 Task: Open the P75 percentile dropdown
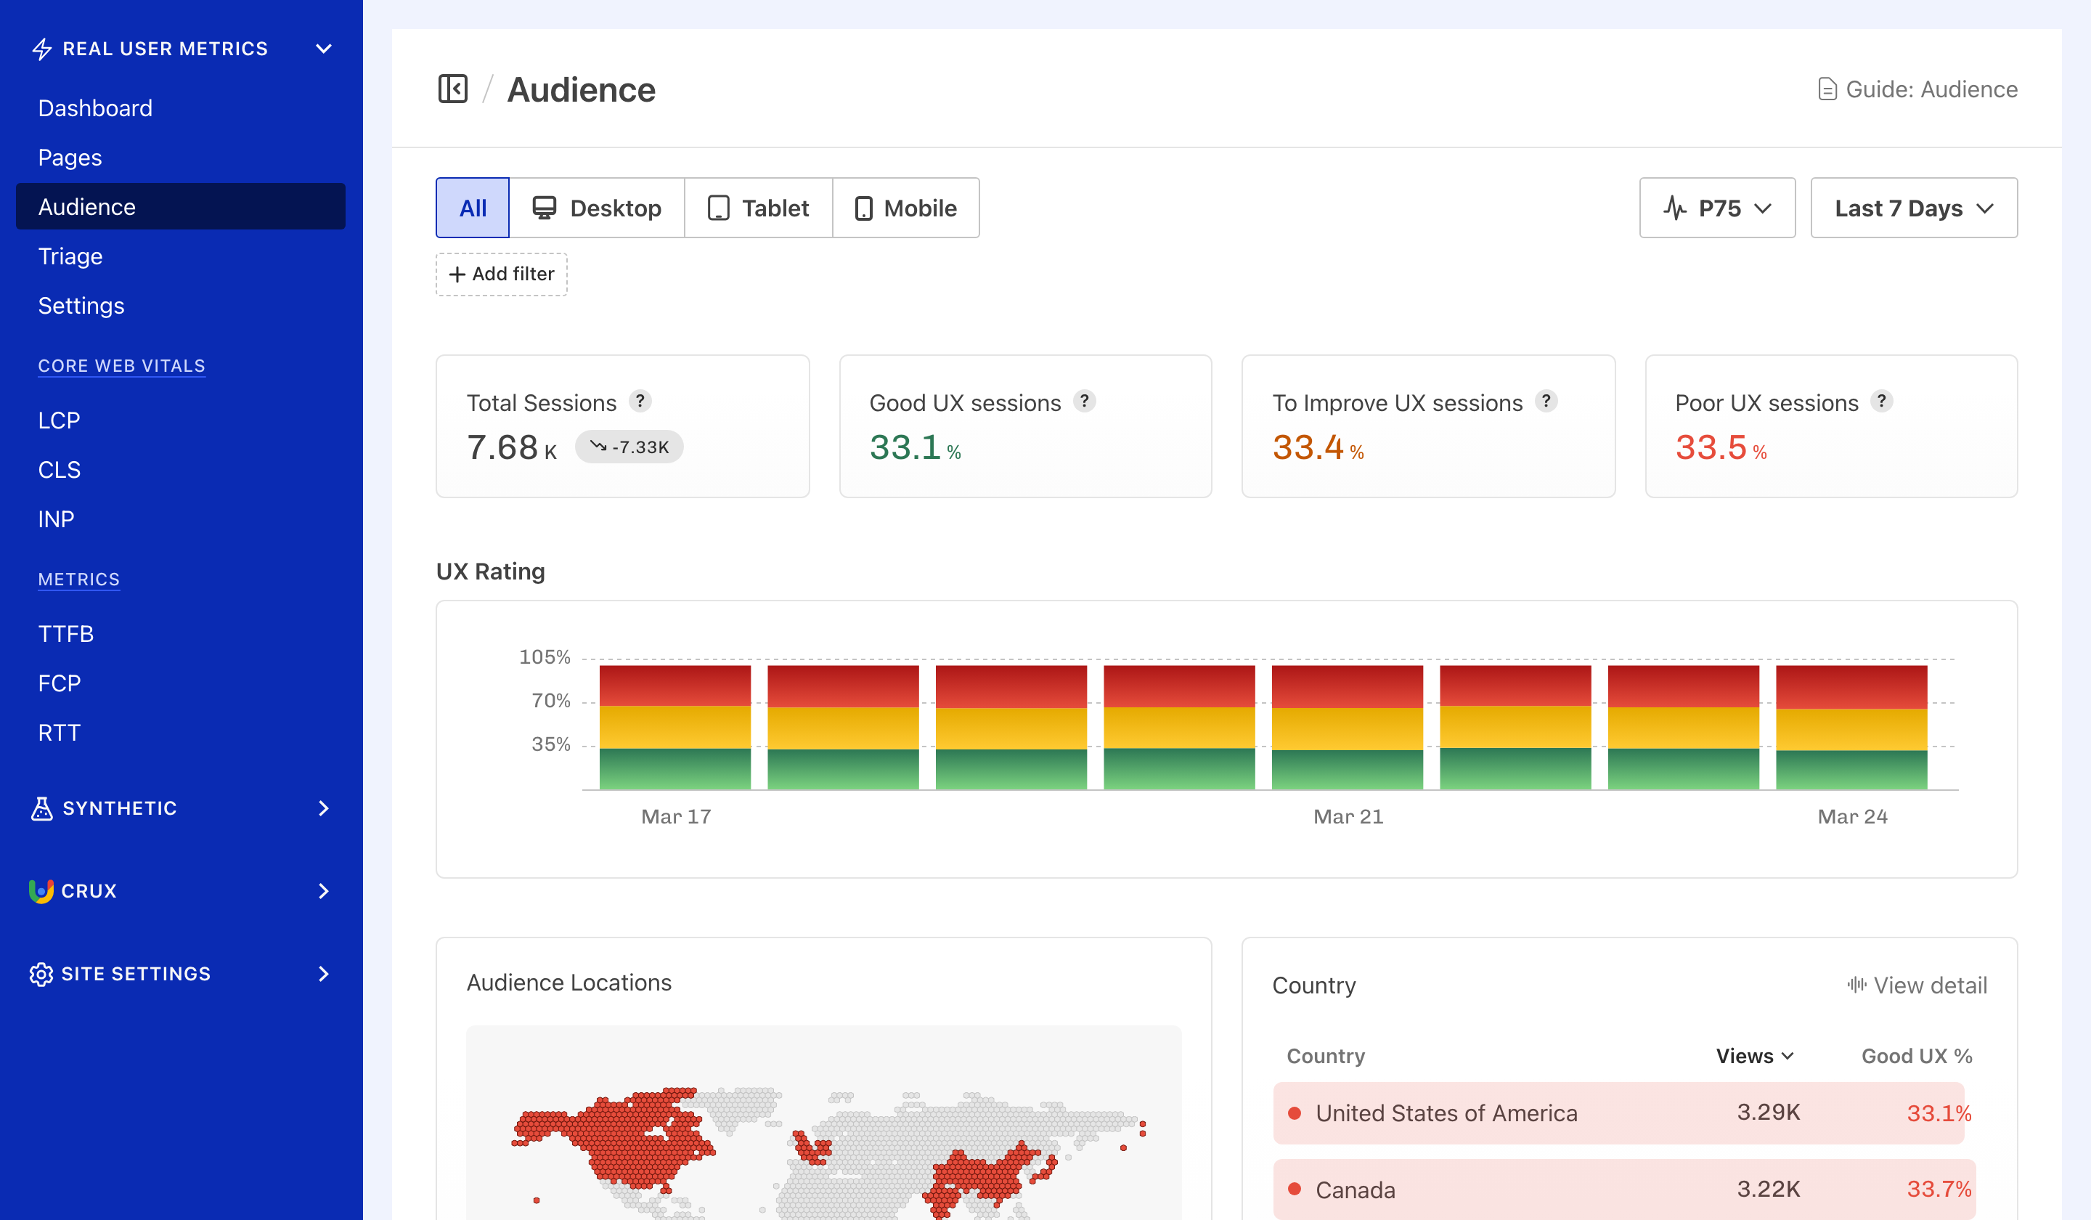1718,208
